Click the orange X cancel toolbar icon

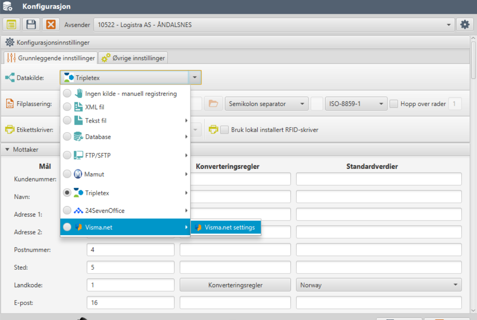(x=49, y=24)
